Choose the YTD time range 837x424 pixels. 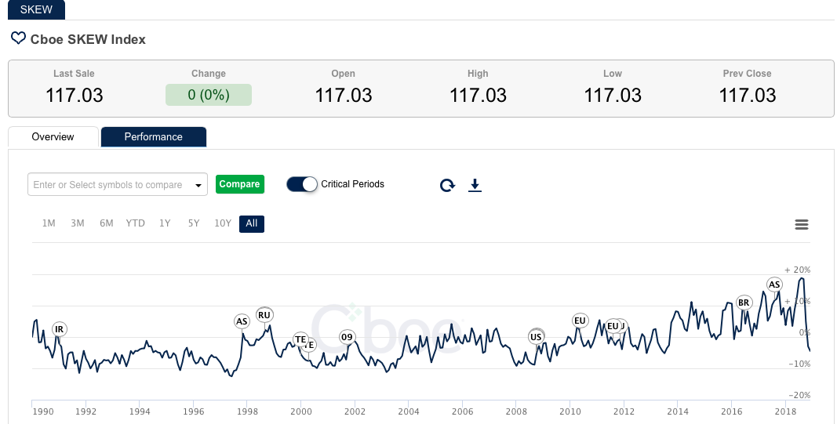[x=136, y=223]
